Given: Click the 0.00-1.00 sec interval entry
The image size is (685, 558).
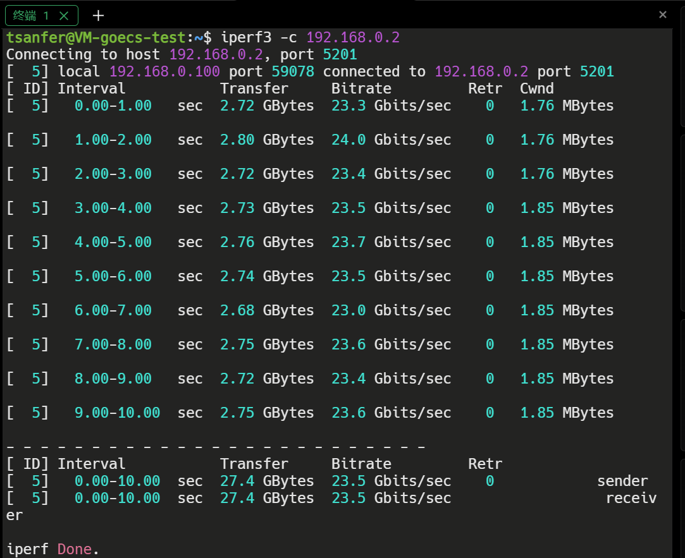Looking at the screenshot, I should (x=113, y=106).
